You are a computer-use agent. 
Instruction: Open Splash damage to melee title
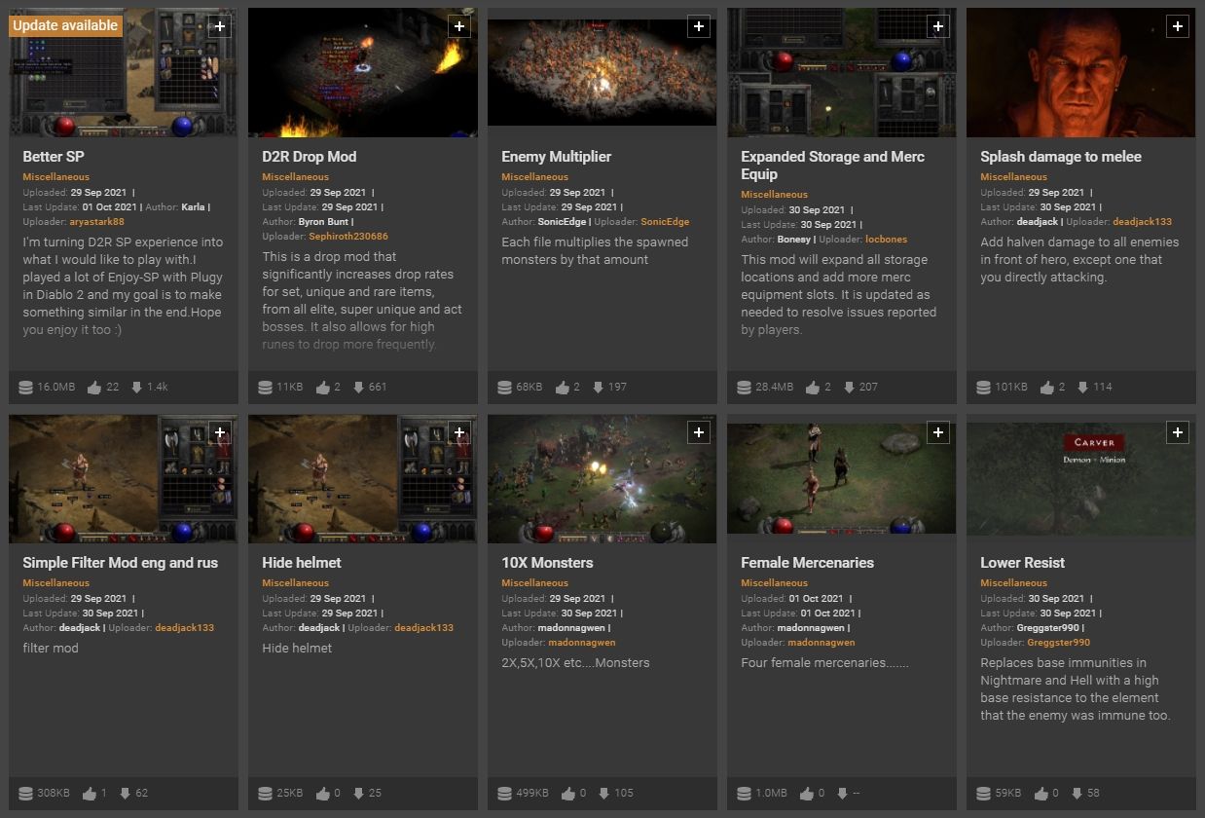(x=1061, y=157)
